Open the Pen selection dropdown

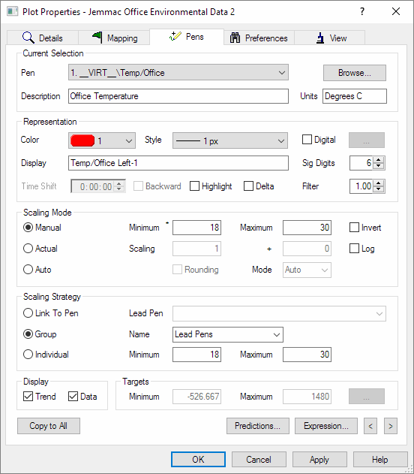tap(178, 73)
